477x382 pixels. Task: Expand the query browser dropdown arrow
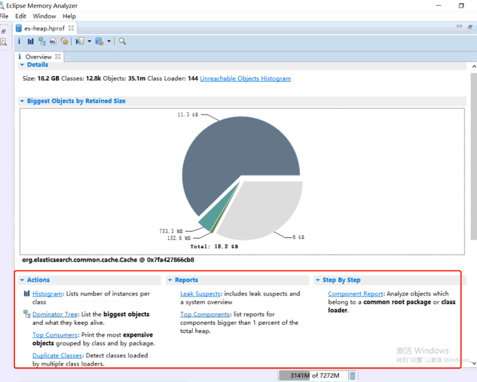[109, 41]
